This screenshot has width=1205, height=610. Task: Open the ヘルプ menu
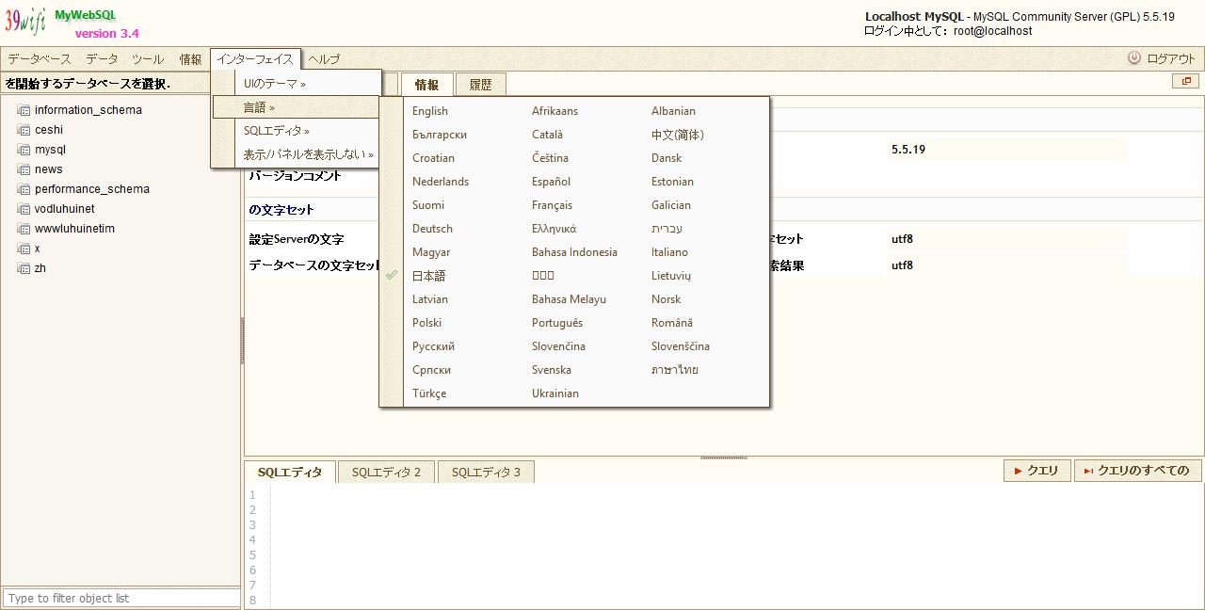(324, 58)
